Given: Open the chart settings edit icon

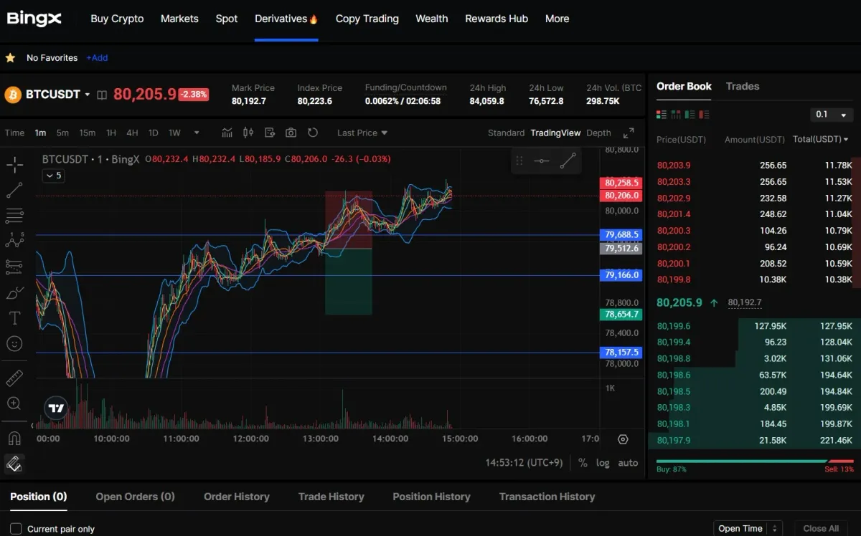Looking at the screenshot, I should (x=270, y=133).
